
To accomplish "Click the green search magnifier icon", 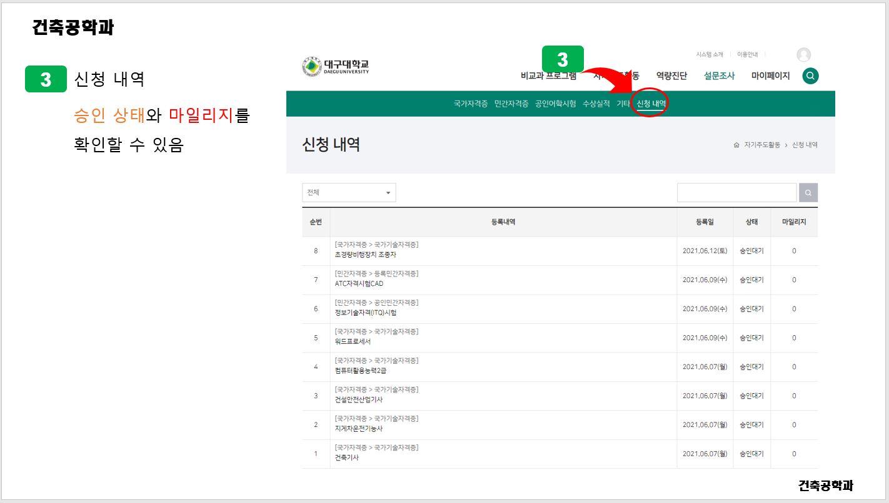I will (810, 76).
